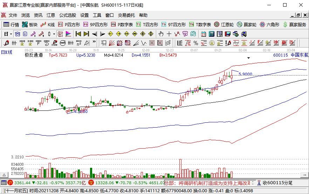Open the P四方形 tool
Image resolution: width=309 pixels, height=194 pixels.
[69, 24]
